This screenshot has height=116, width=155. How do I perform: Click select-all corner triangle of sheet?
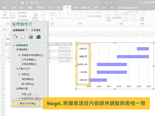(4, 35)
